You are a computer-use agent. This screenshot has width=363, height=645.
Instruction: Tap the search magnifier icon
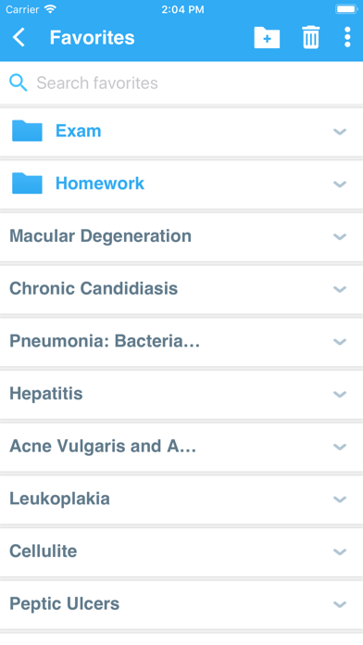(x=19, y=82)
